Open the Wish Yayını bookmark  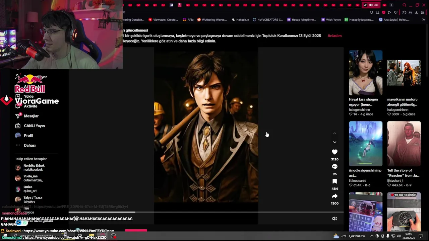[x=331, y=20]
